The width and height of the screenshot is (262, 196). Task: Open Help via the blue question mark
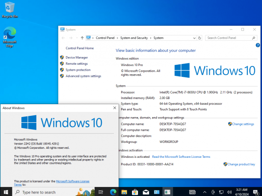(x=258, y=45)
